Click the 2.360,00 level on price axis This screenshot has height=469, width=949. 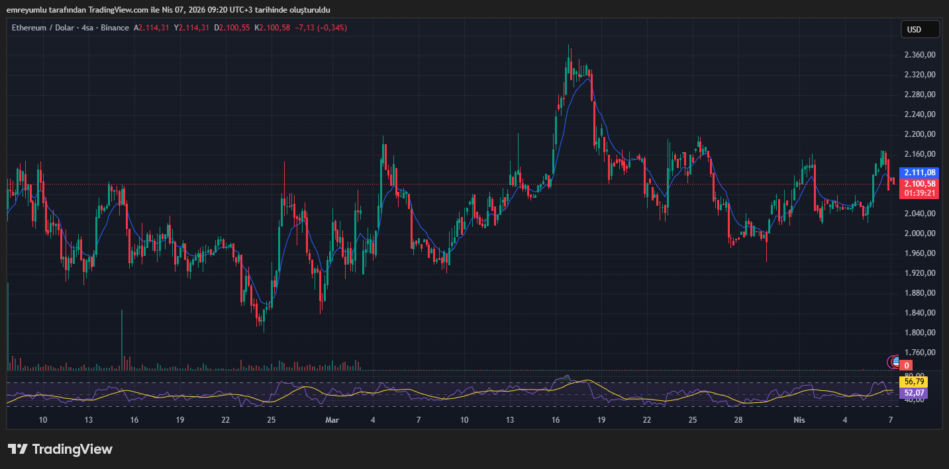point(920,55)
